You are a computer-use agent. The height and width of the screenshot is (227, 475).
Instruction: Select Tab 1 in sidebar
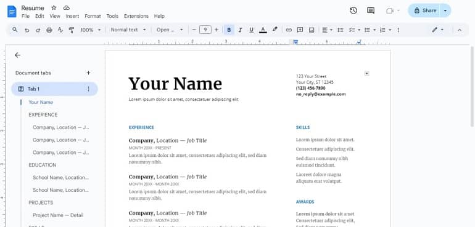pos(54,89)
